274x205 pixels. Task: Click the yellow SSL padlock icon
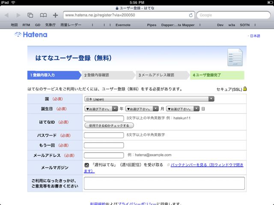tap(245, 89)
